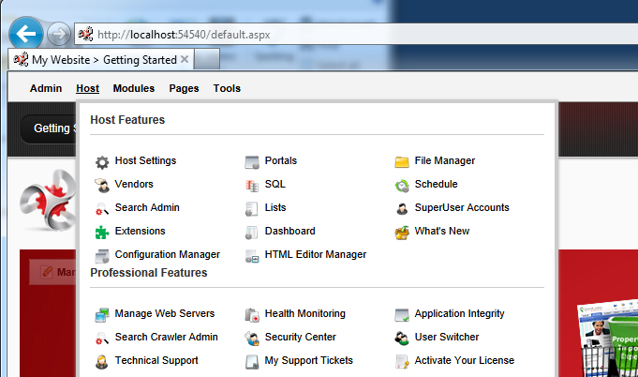The width and height of the screenshot is (638, 377).
Task: Open the Lists link
Action: pos(275,207)
